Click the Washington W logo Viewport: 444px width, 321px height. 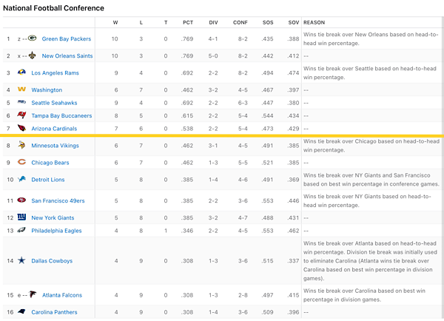(21, 89)
